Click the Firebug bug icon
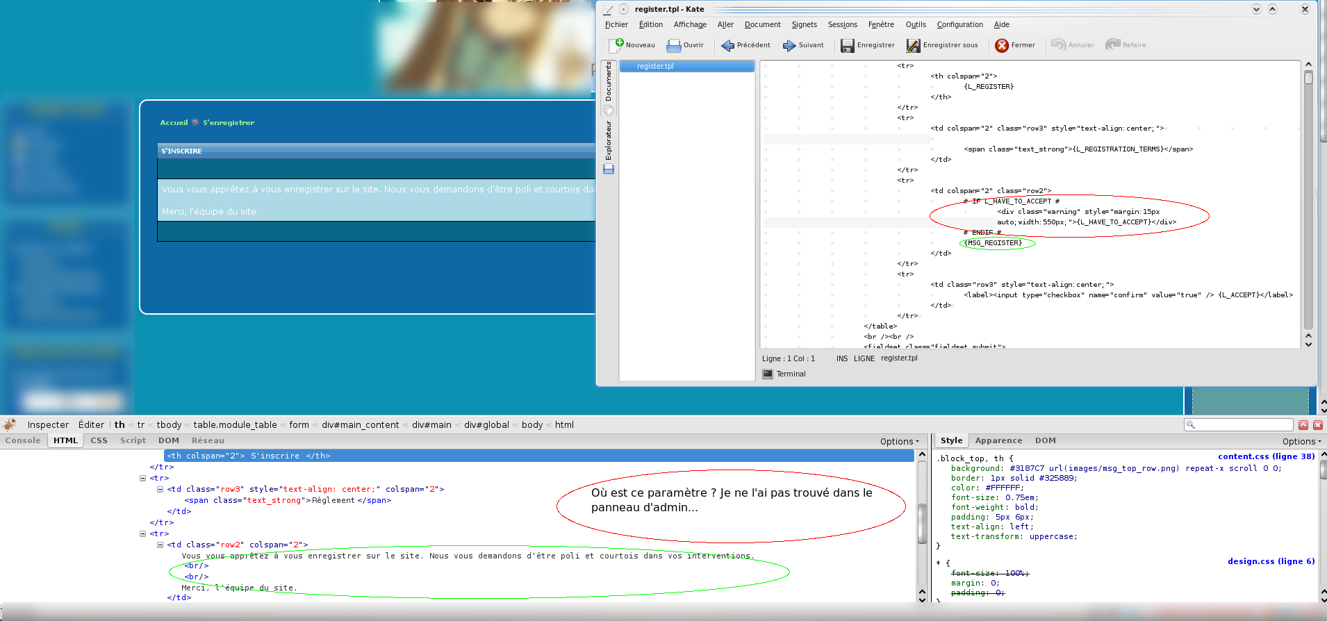The height and width of the screenshot is (621, 1327). click(10, 424)
